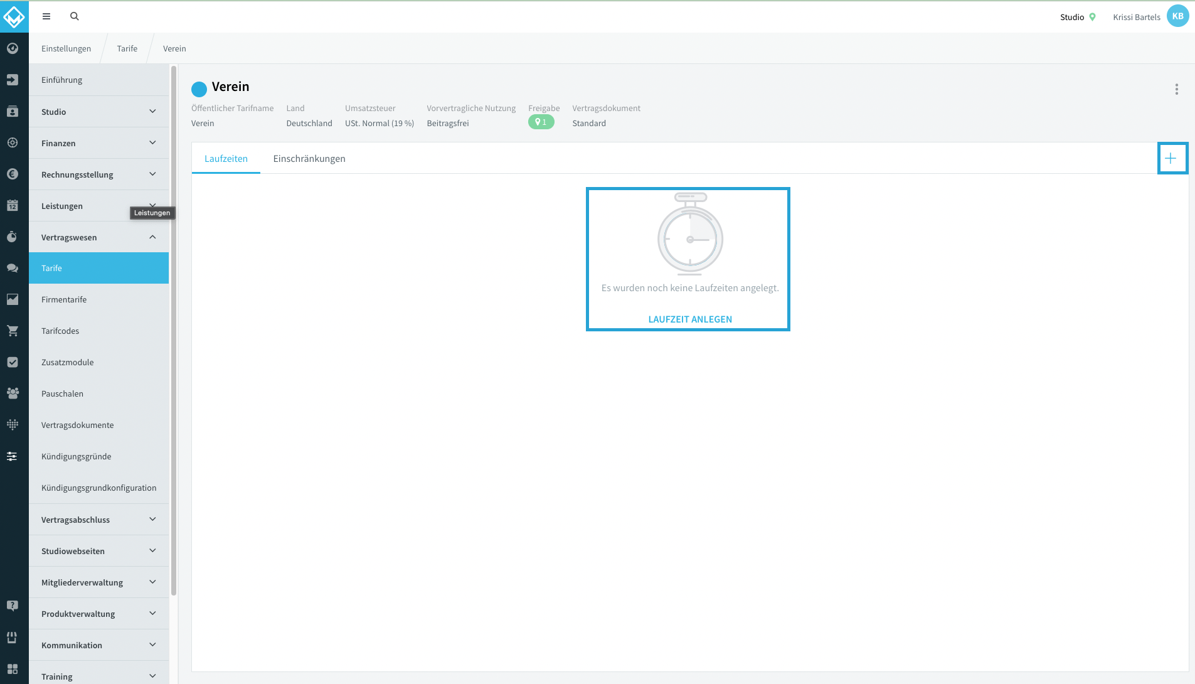Click the plus icon to add Laufzeit

pyautogui.click(x=1171, y=158)
